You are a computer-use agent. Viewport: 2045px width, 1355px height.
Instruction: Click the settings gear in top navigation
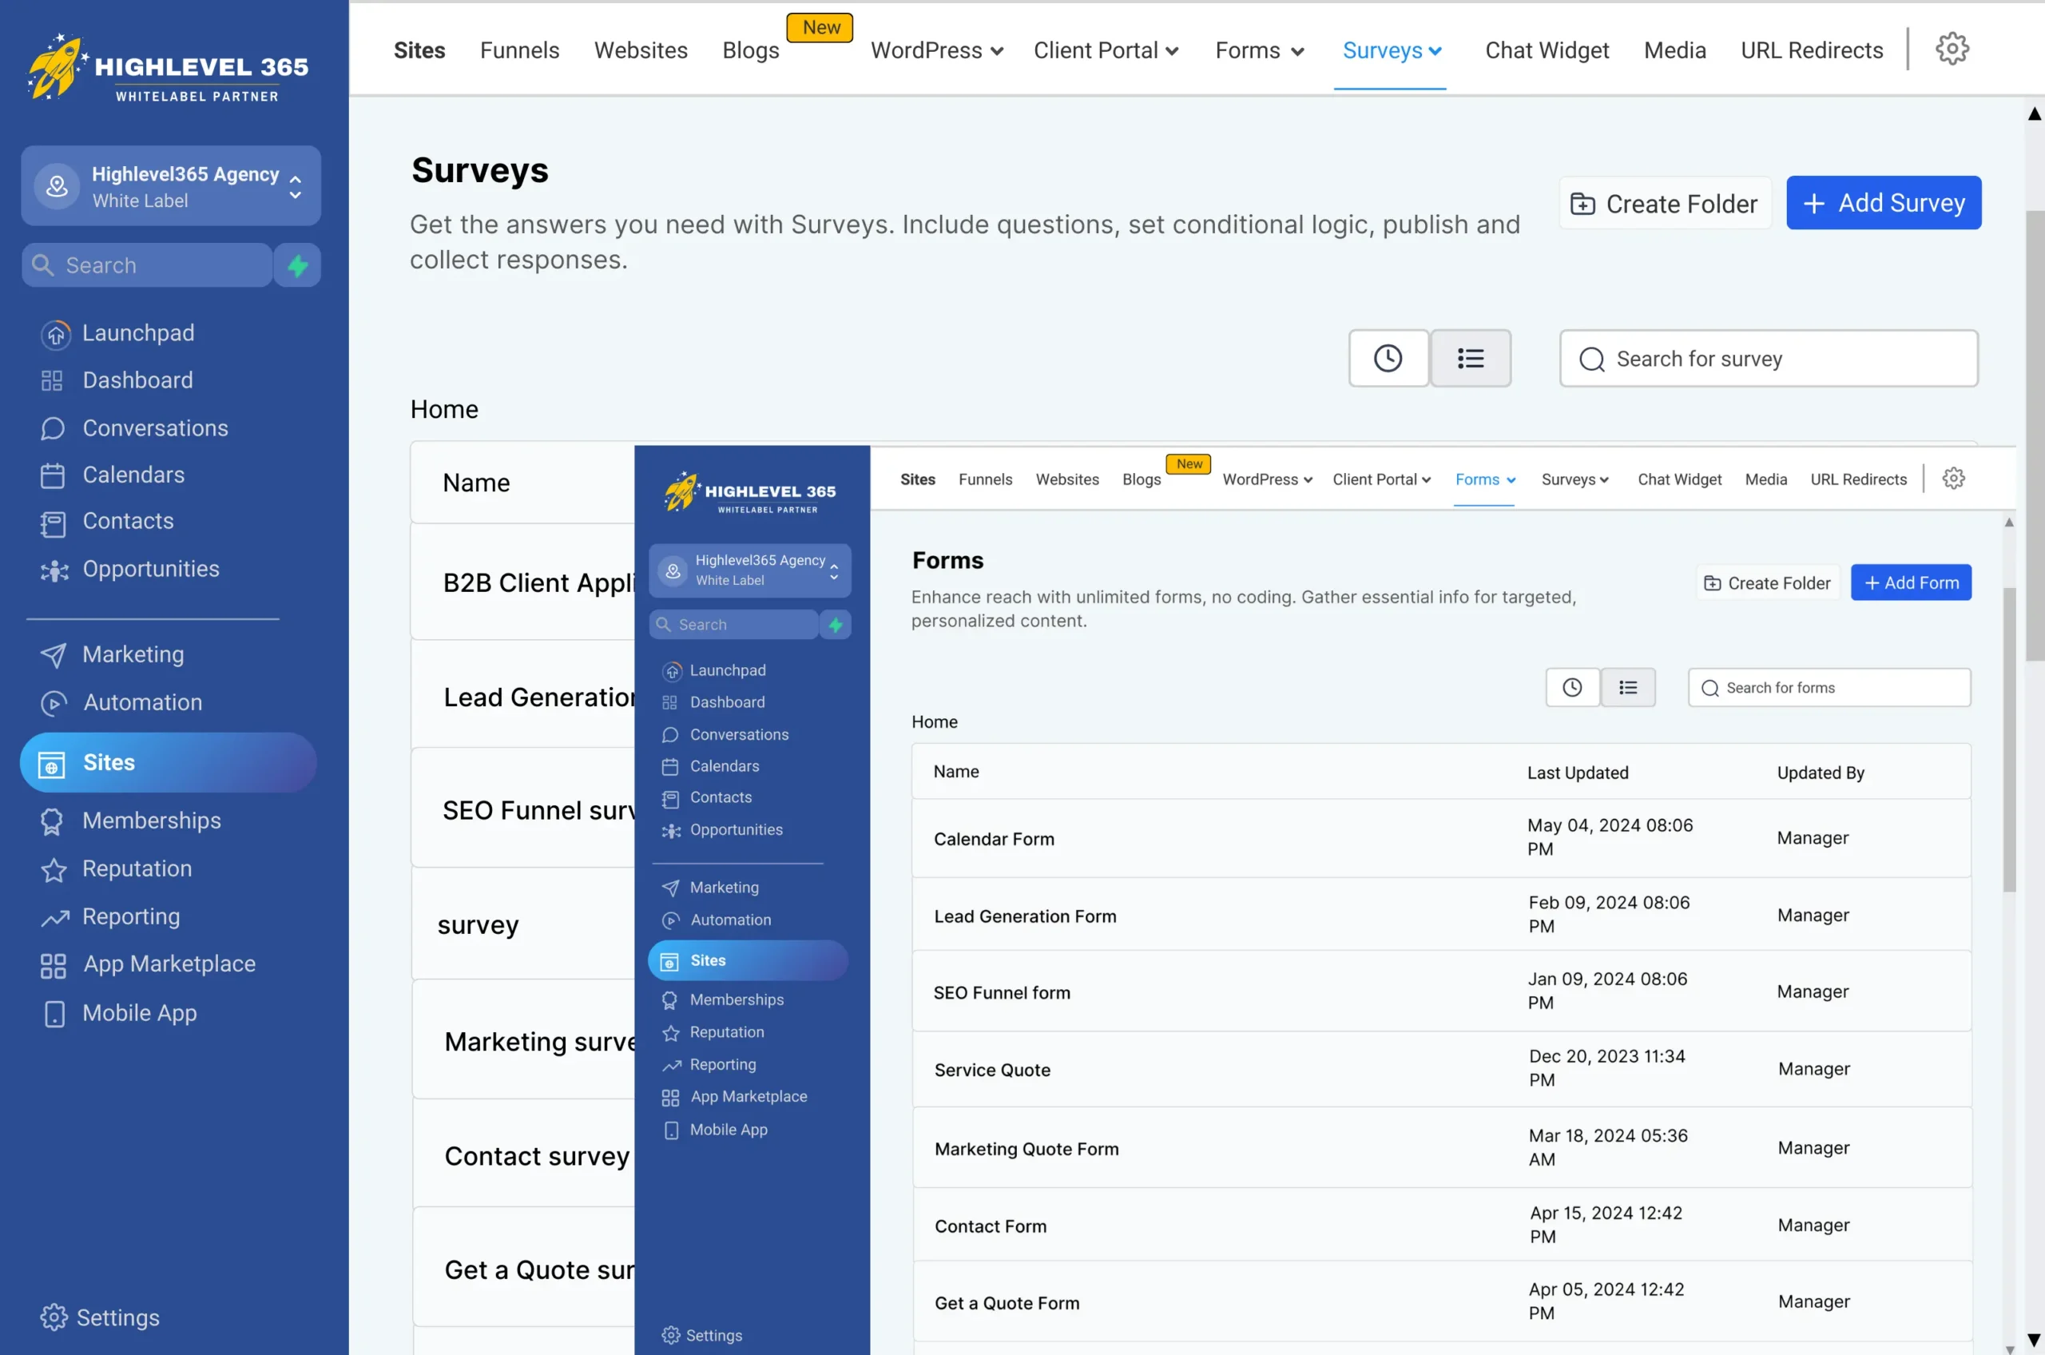click(x=1951, y=50)
